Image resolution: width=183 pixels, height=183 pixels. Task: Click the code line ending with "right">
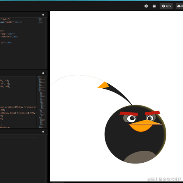click(x=5, y=19)
